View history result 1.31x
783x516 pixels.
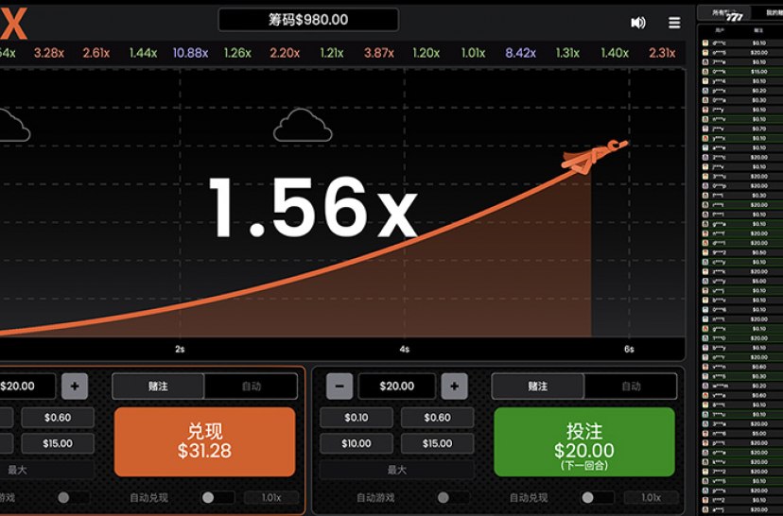(x=567, y=53)
